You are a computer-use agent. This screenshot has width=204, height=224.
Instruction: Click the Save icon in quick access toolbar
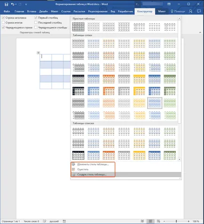[7, 4]
